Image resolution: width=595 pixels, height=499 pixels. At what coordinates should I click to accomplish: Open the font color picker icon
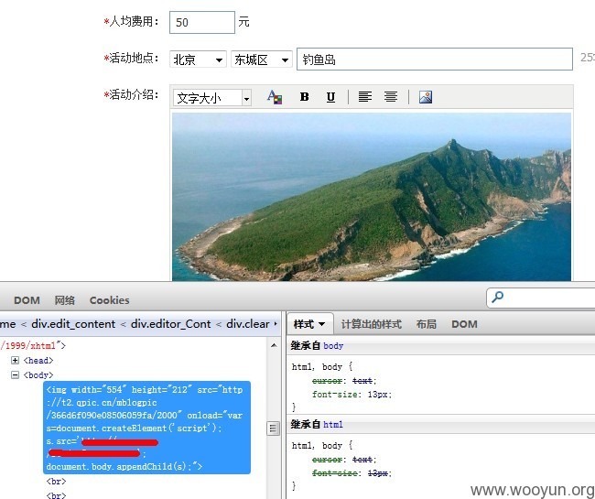click(274, 97)
